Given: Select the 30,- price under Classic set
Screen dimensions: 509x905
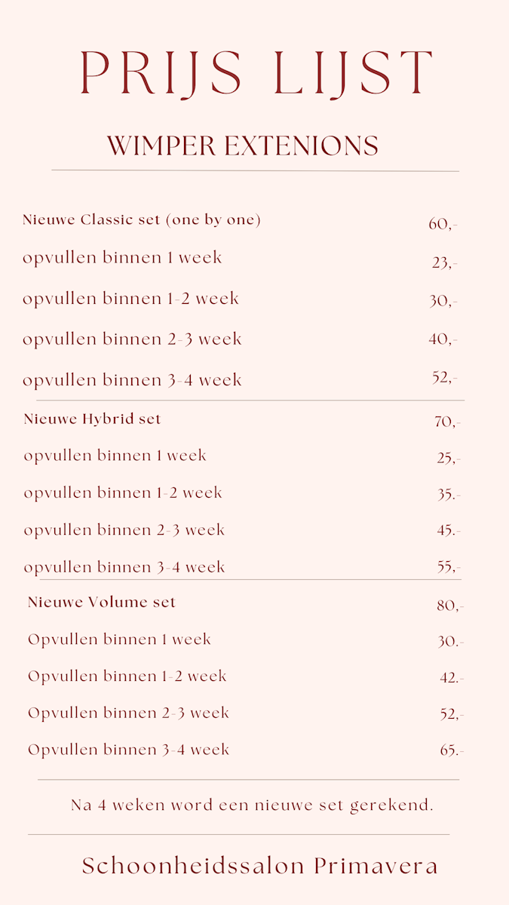Looking at the screenshot, I should (443, 301).
